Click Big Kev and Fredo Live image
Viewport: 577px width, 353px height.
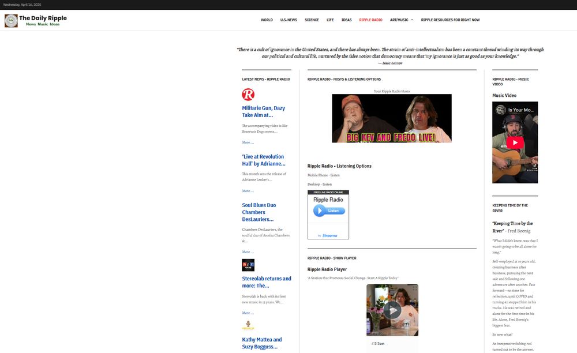point(392,118)
